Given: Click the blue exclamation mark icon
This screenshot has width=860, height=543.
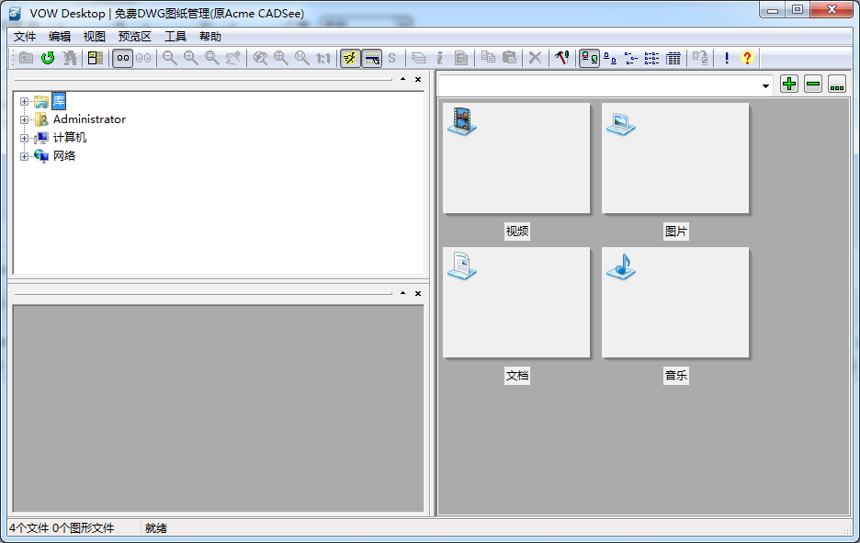Looking at the screenshot, I should point(726,58).
